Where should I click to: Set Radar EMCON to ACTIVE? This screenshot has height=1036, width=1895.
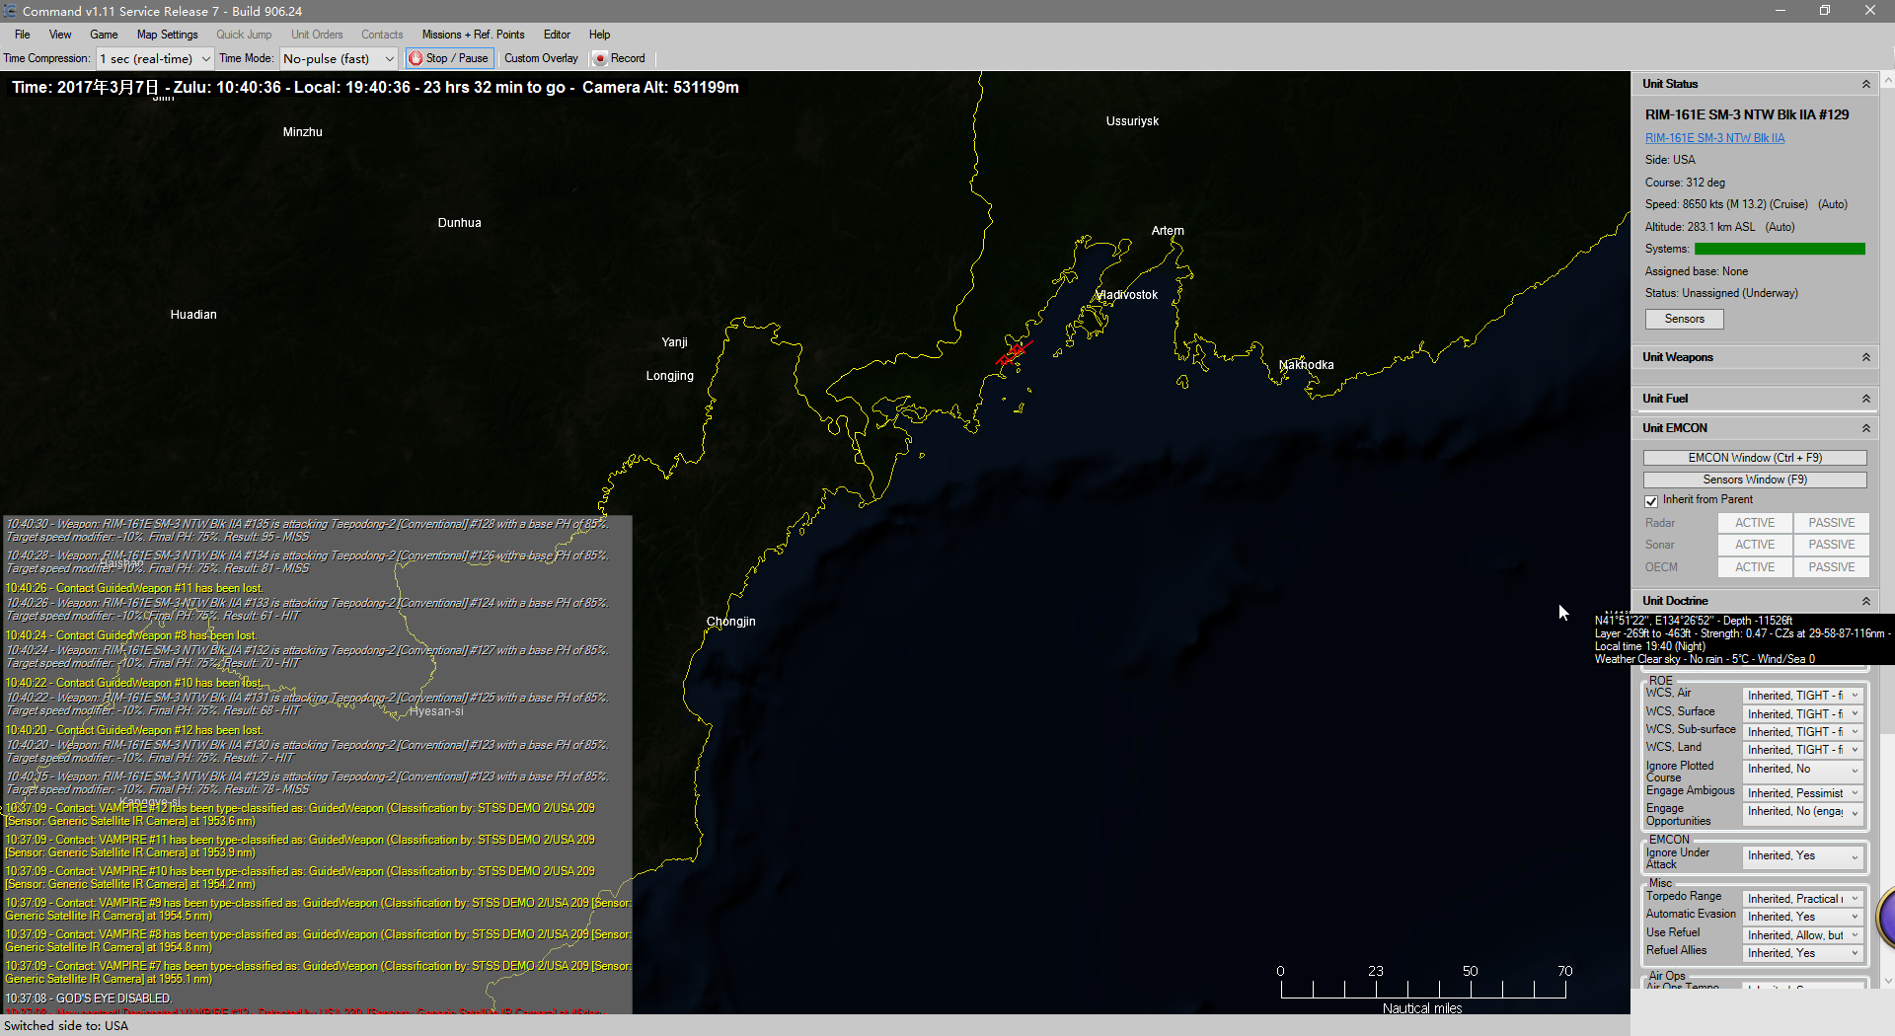(x=1755, y=523)
